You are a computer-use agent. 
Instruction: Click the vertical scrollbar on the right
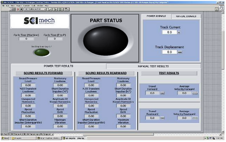click(x=223, y=72)
